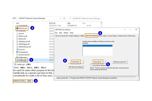Switch to the Server Diags tab

[x=112, y=36]
